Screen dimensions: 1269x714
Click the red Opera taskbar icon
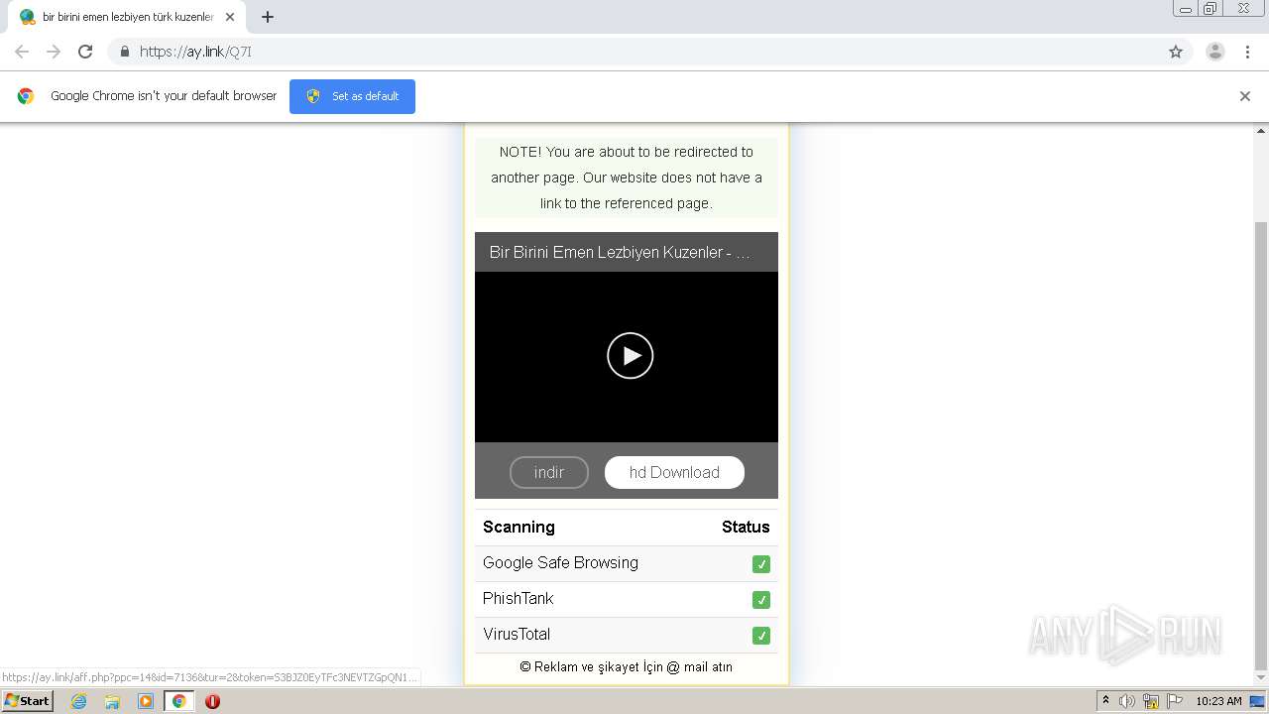212,701
